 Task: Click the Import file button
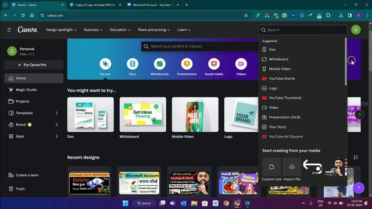292,167
